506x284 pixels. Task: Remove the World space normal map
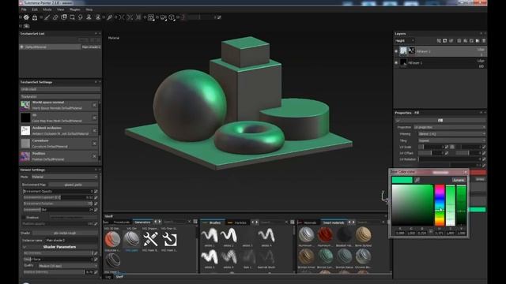(95, 105)
